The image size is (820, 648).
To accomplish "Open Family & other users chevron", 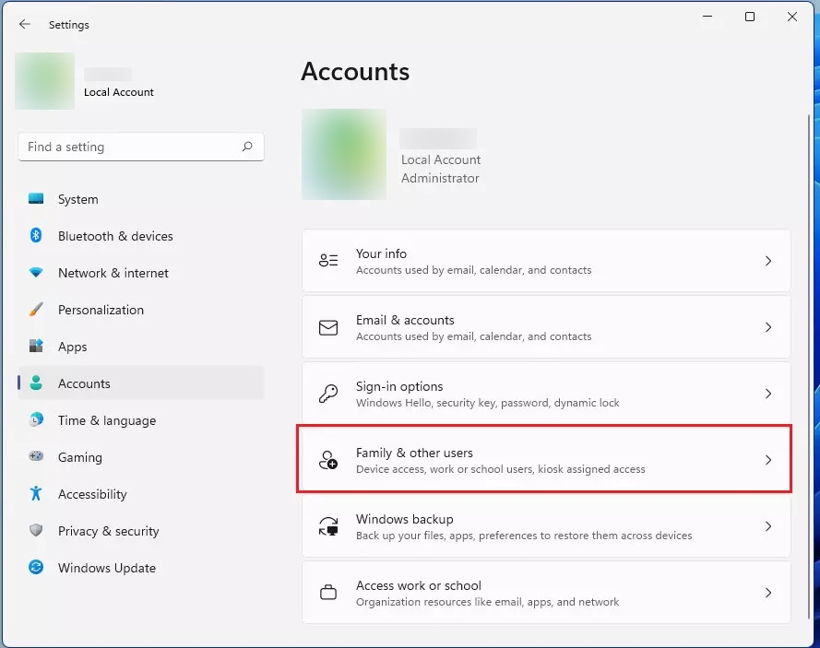I will point(768,460).
